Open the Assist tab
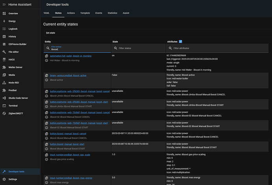The image size is (272, 185). (126, 13)
